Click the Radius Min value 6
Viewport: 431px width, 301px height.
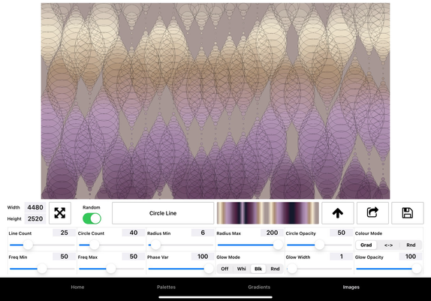coord(203,233)
